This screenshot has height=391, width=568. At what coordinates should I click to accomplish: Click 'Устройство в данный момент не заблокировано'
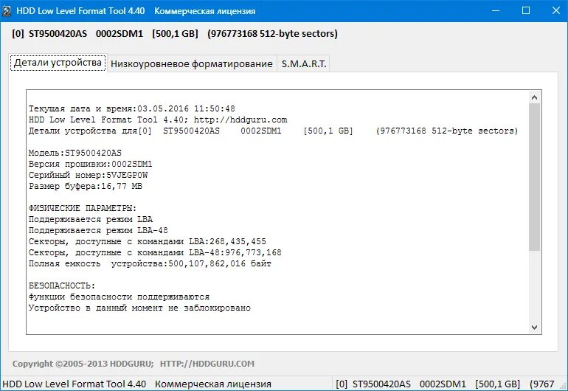[x=140, y=308]
